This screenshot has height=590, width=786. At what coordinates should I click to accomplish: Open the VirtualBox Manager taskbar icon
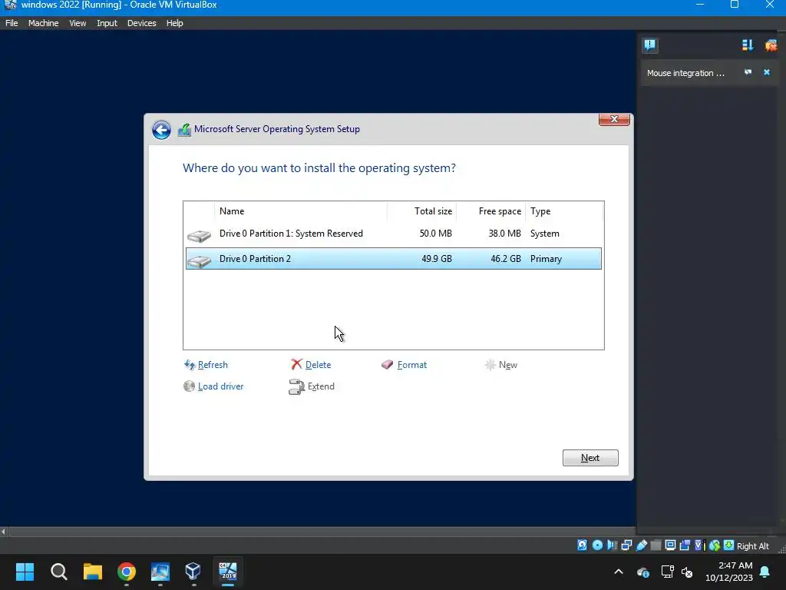coord(193,572)
